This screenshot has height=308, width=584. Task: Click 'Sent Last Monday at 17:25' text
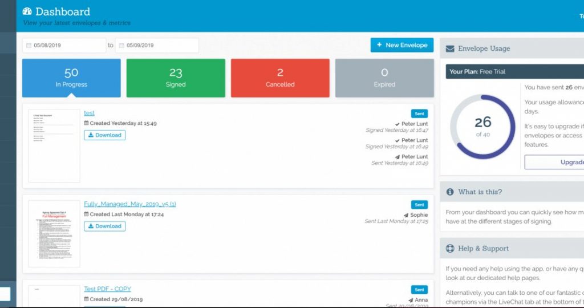click(396, 221)
